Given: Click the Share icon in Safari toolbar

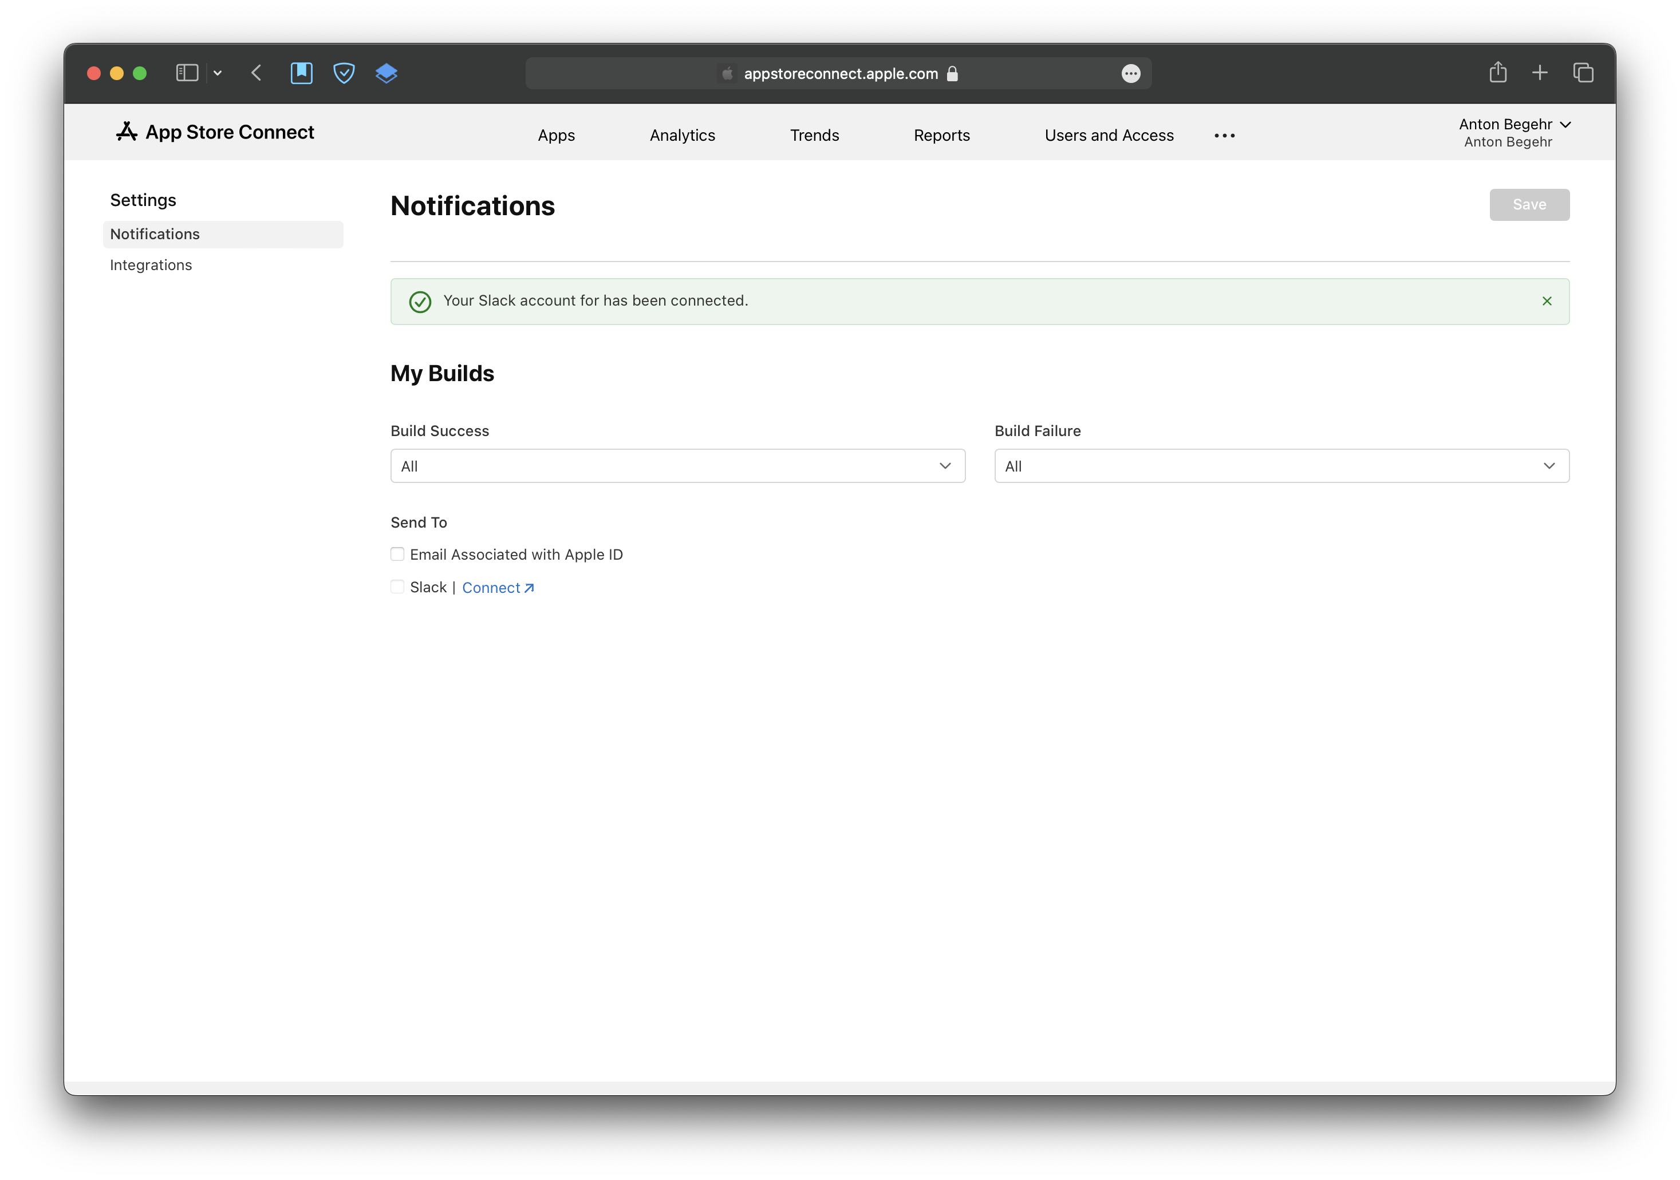Looking at the screenshot, I should coord(1498,72).
